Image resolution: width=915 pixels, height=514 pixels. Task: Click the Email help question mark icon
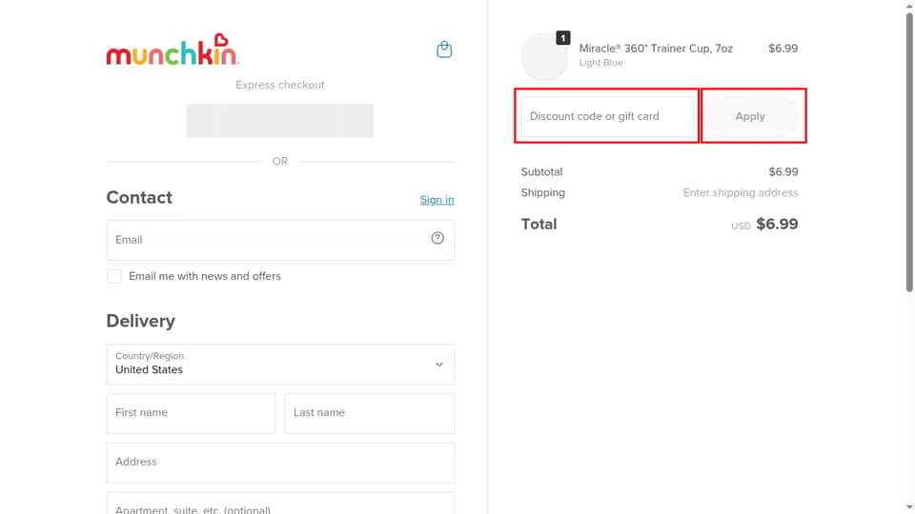tap(437, 238)
